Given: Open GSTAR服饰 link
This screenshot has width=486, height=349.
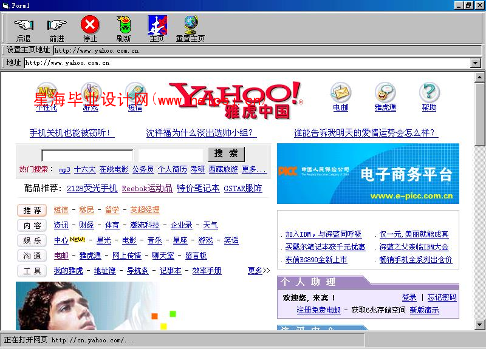Looking at the screenshot, I should click(243, 188).
